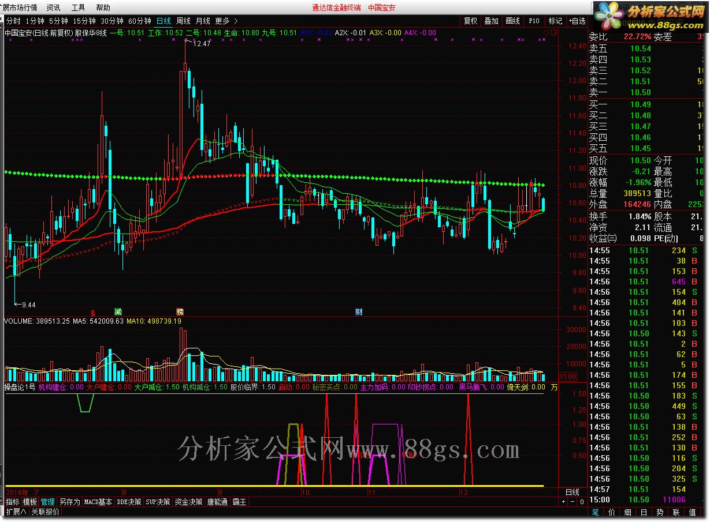The width and height of the screenshot is (710, 522).
Task: Expand the 扩展 panel
Action: [x=16, y=512]
